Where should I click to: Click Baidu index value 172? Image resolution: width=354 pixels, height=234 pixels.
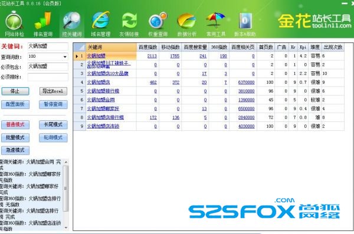point(153,117)
